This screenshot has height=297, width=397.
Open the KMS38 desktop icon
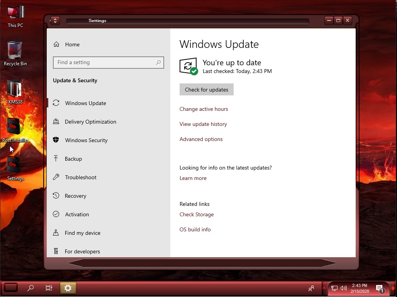point(15,90)
